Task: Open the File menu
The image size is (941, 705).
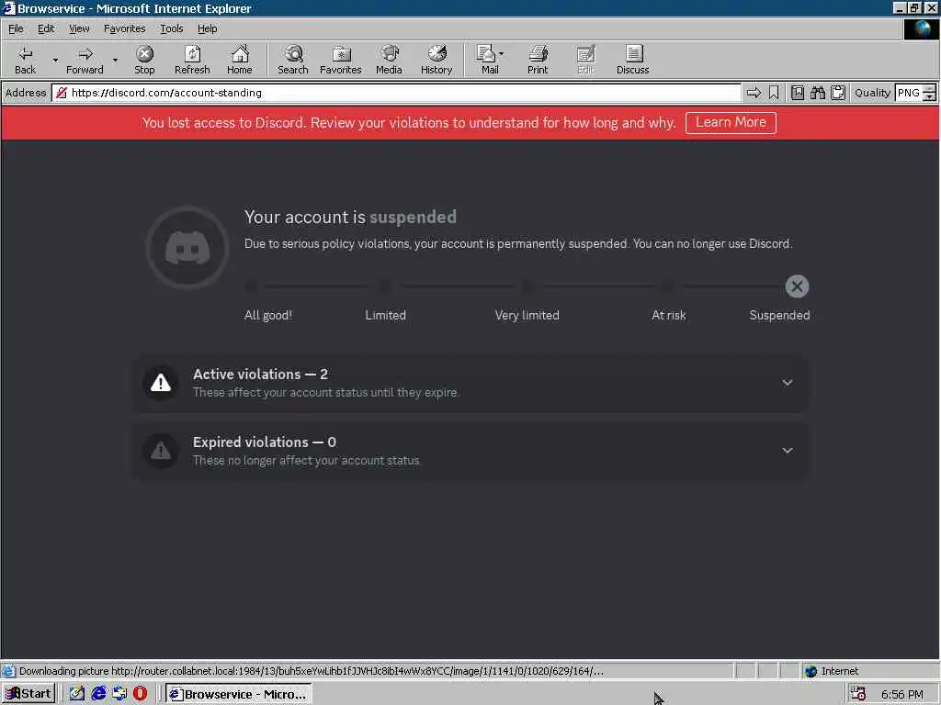Action: [16, 28]
